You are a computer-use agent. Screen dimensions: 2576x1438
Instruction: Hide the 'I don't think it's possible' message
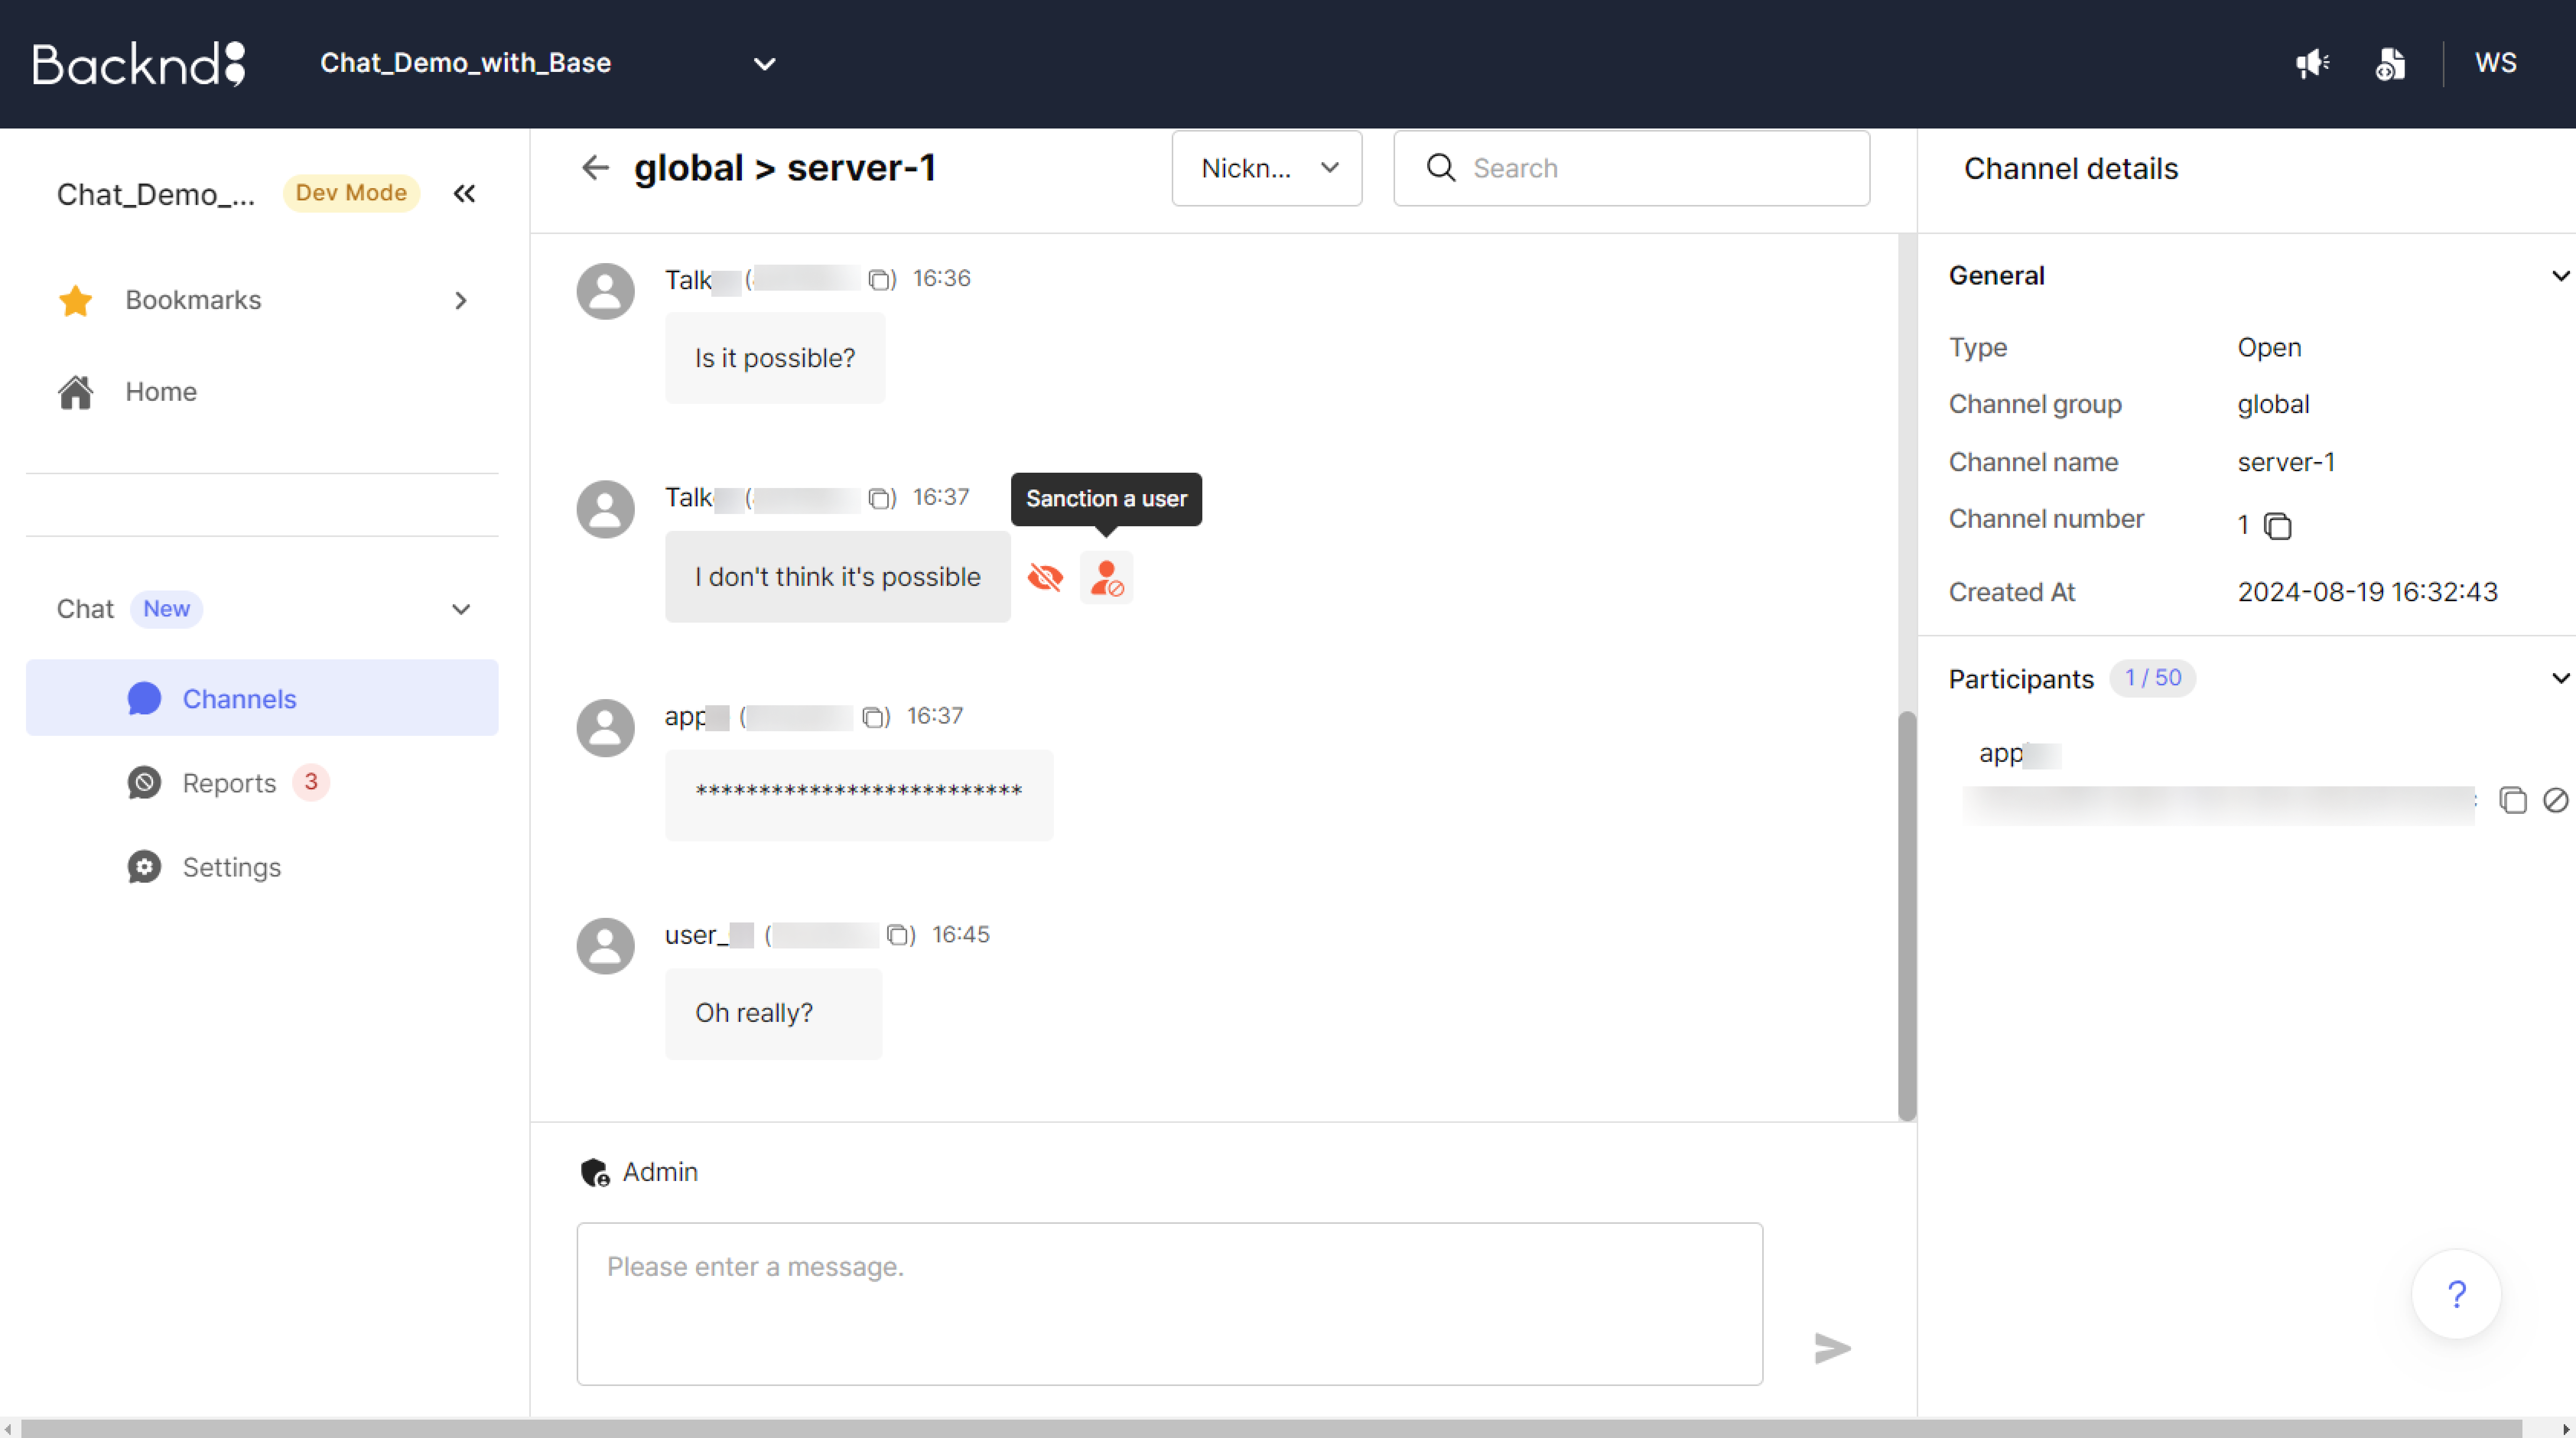pos(1045,577)
